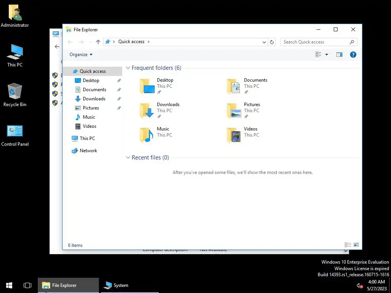
Task: Select Network in the navigation pane
Action: pos(88,150)
